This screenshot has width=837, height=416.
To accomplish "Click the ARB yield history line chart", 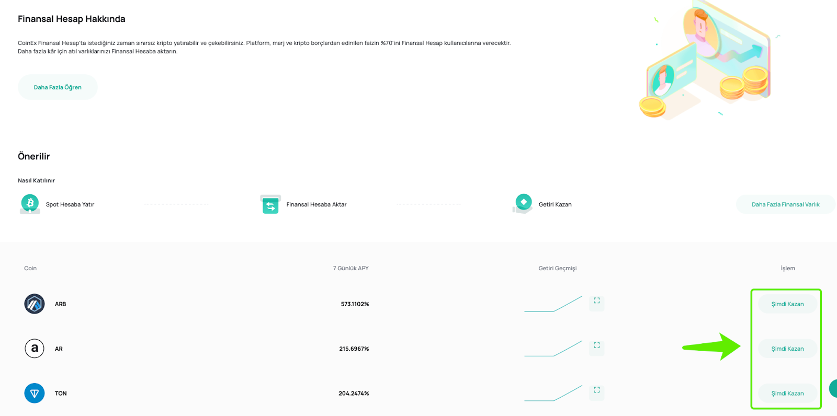I will (553, 304).
